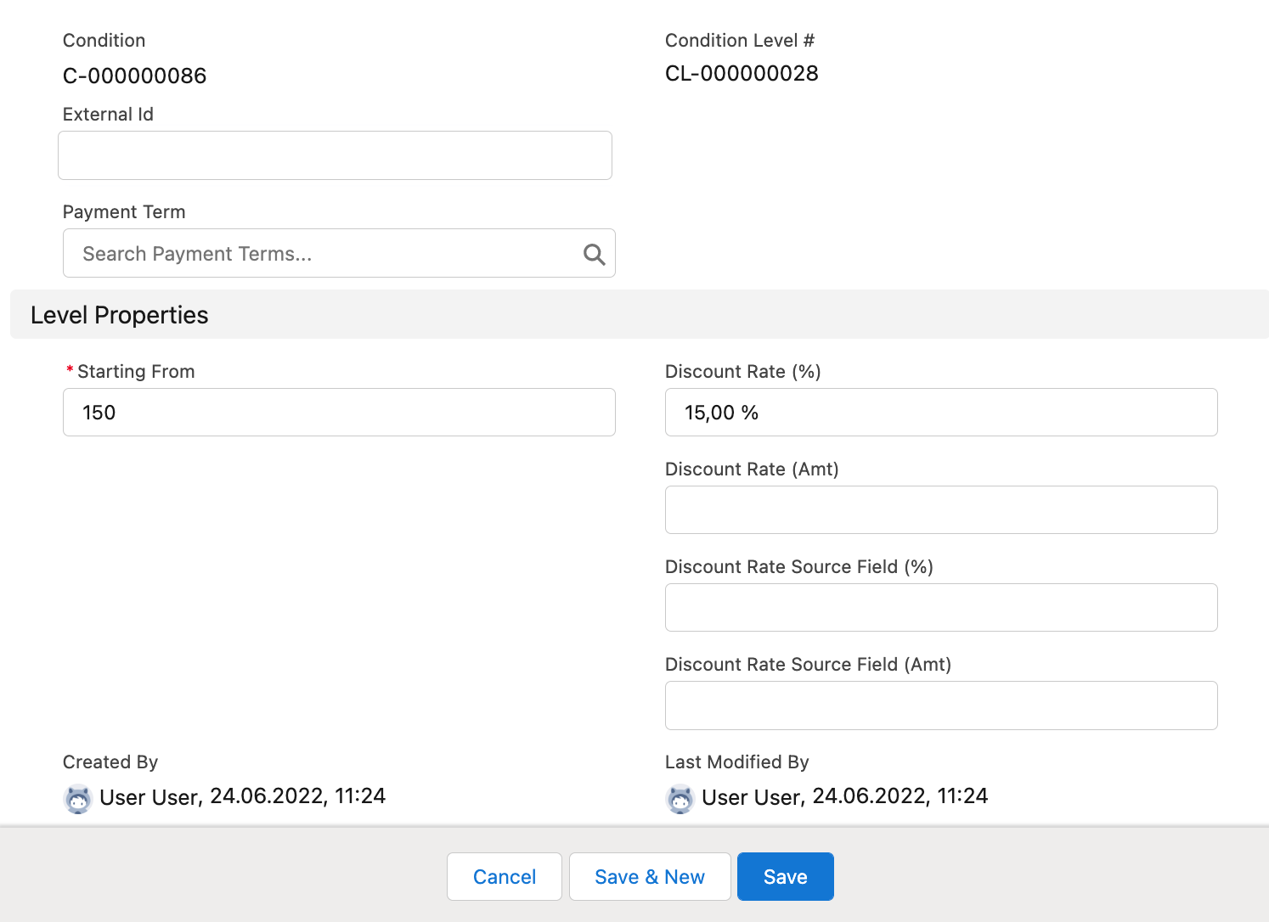Image resolution: width=1269 pixels, height=922 pixels.
Task: Click the Created By timestamp text
Action: [x=297, y=796]
